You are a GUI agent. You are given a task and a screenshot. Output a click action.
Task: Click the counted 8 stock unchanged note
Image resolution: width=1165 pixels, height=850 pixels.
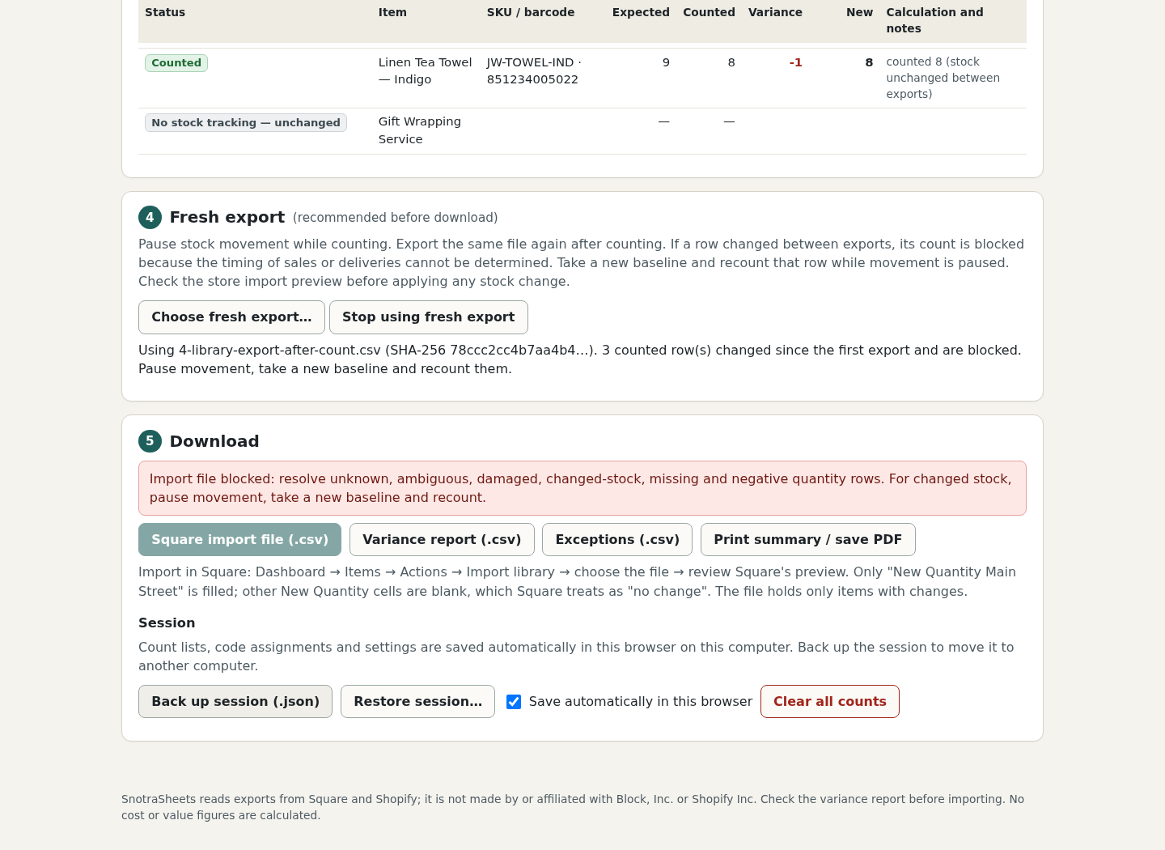943,78
